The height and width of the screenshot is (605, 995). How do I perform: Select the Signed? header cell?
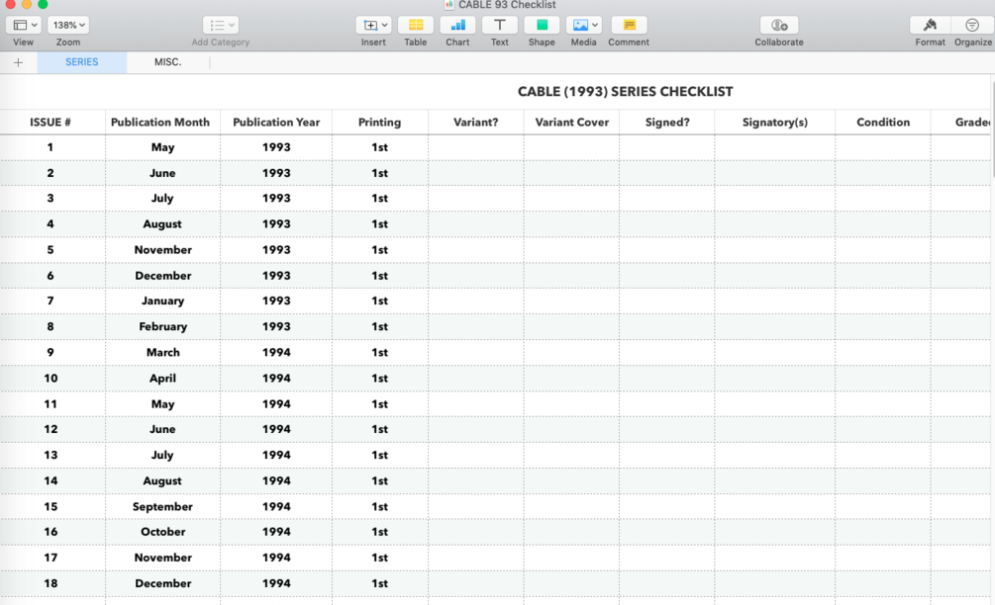[x=667, y=123]
